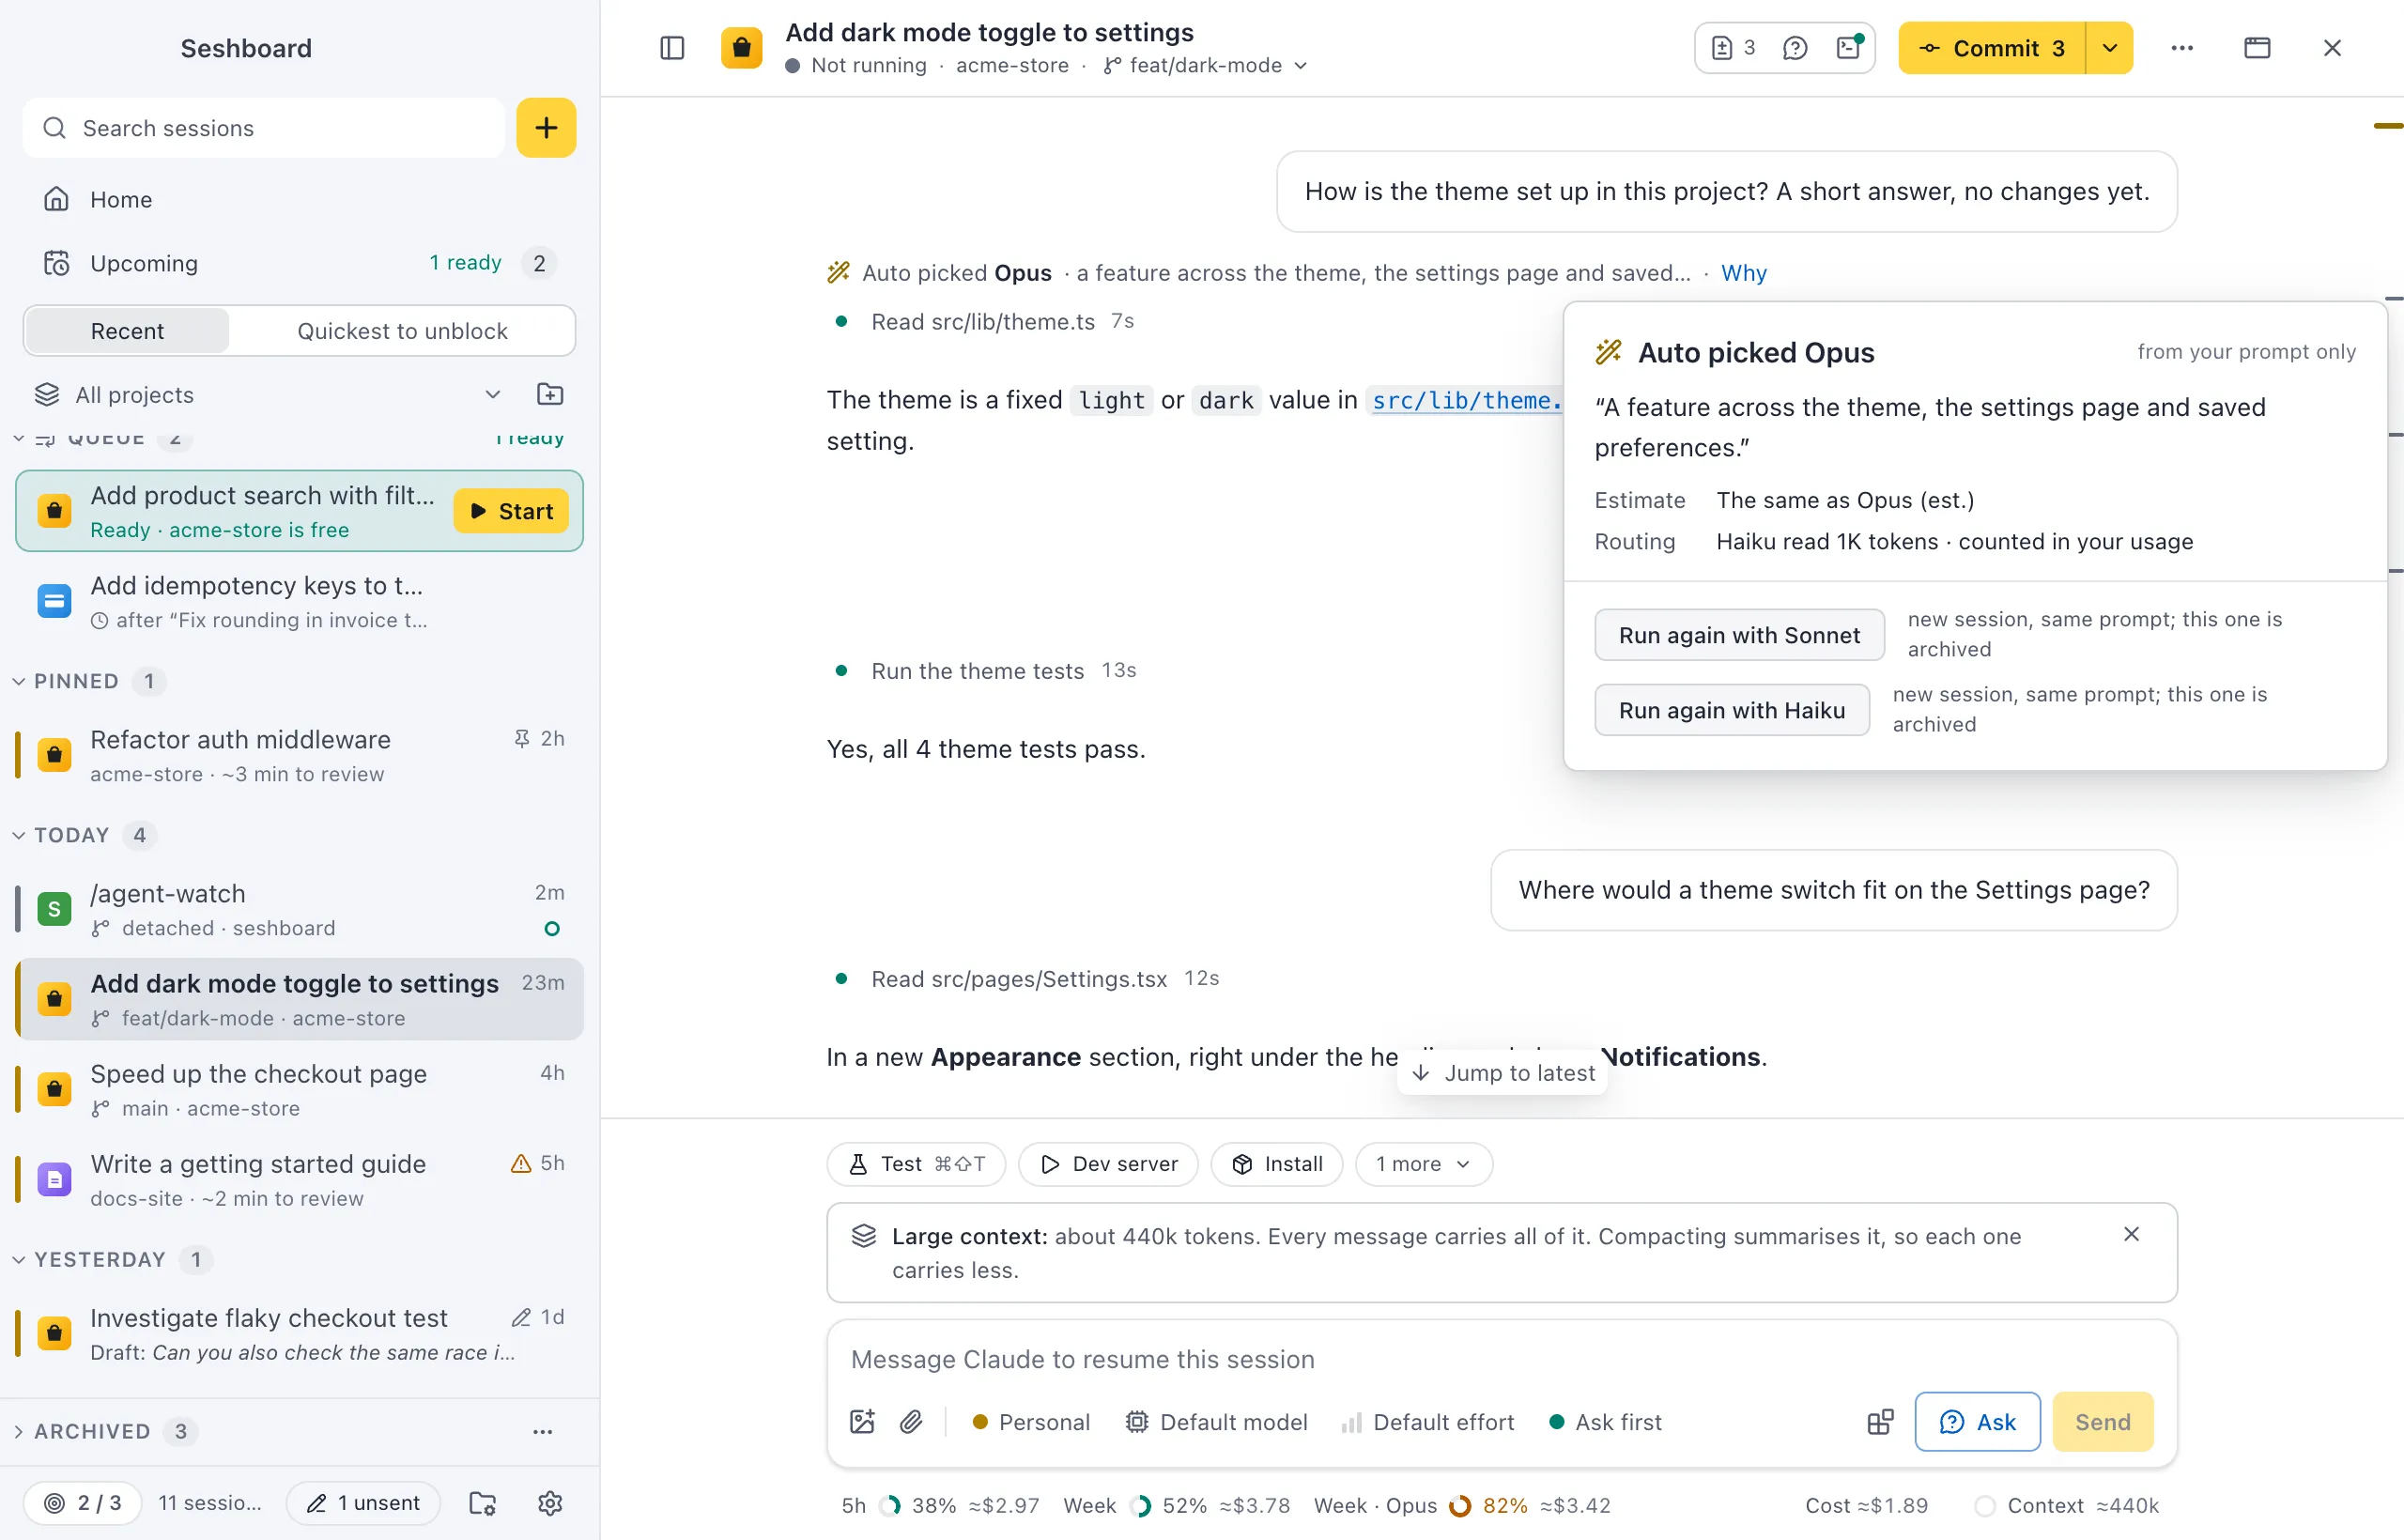Open settings gear in sidebar footer

click(550, 1503)
